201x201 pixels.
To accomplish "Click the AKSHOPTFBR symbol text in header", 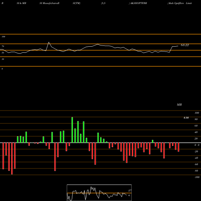I will [x=138, y=3].
